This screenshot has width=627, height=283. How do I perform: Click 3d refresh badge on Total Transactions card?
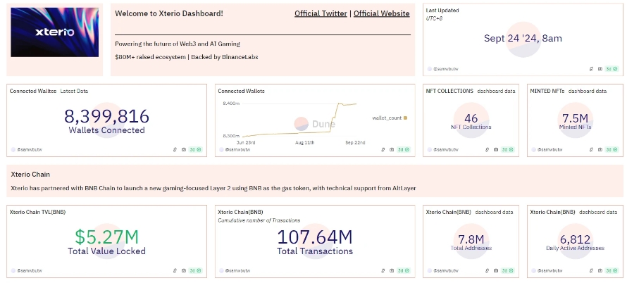click(x=404, y=270)
